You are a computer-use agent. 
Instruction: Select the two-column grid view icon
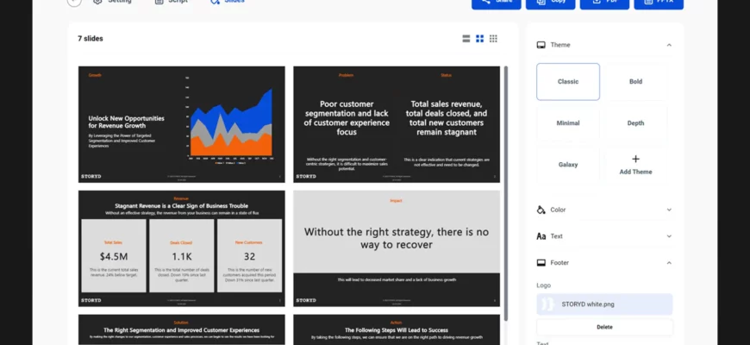click(x=480, y=39)
